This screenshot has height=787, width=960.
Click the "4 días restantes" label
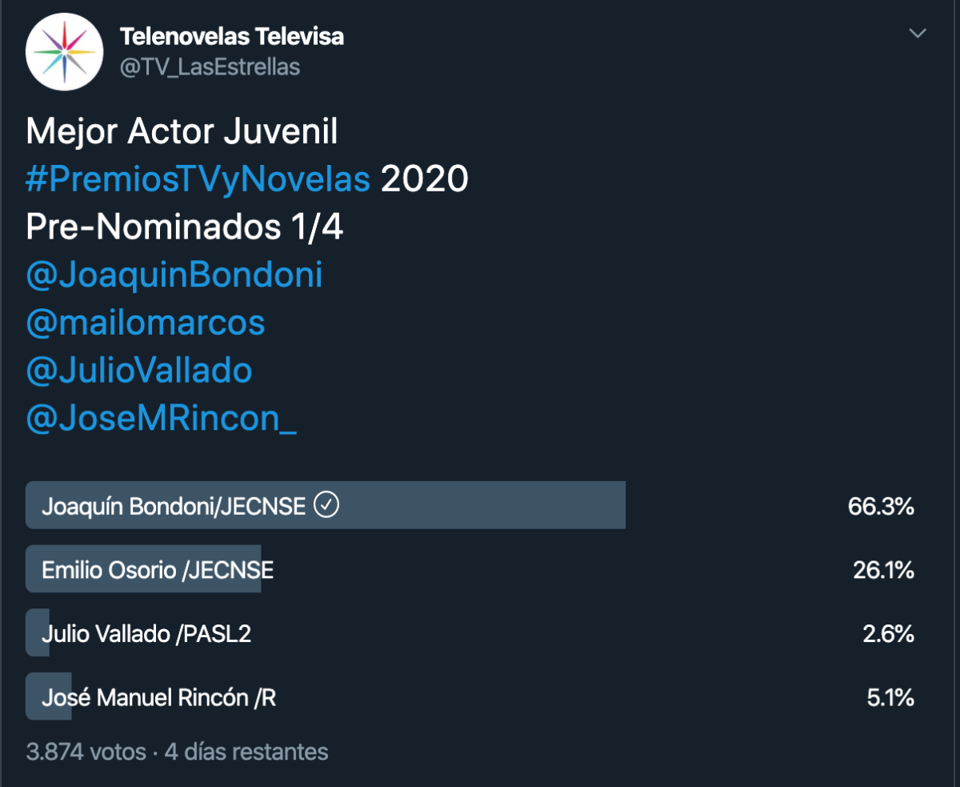246,752
